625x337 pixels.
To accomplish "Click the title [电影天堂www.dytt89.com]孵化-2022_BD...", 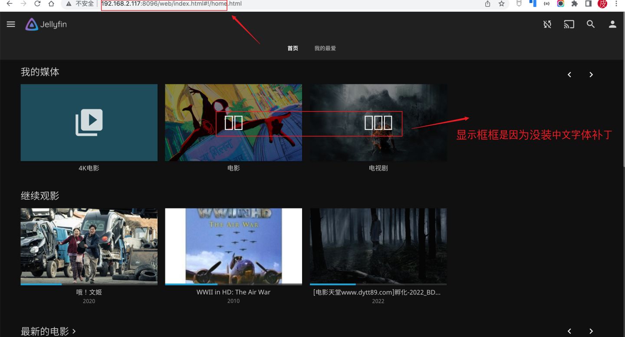I will coord(377,292).
